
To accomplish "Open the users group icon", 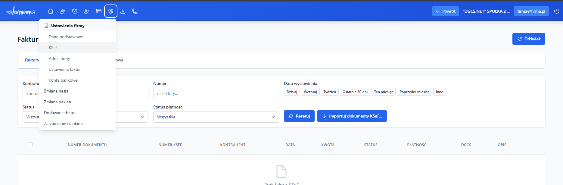I will tap(63, 11).
